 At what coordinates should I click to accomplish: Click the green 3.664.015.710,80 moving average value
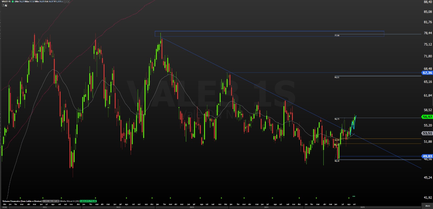pos(88,201)
